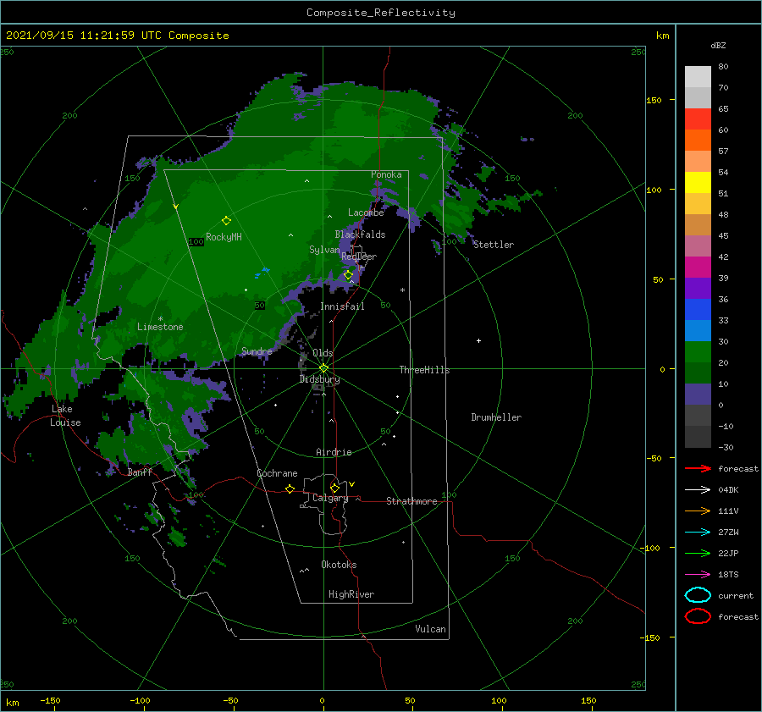Click the orange 111V arrow icon
This screenshot has height=712, width=762.
[698, 511]
